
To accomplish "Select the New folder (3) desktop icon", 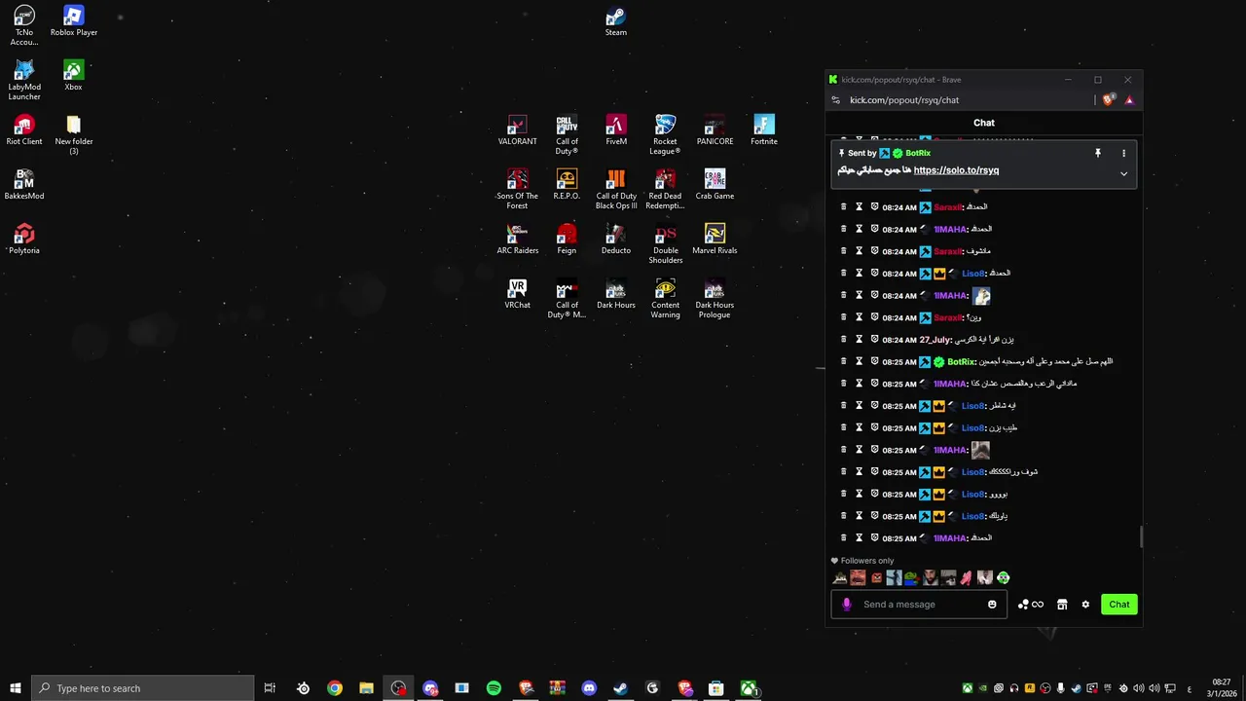I will click(x=74, y=135).
